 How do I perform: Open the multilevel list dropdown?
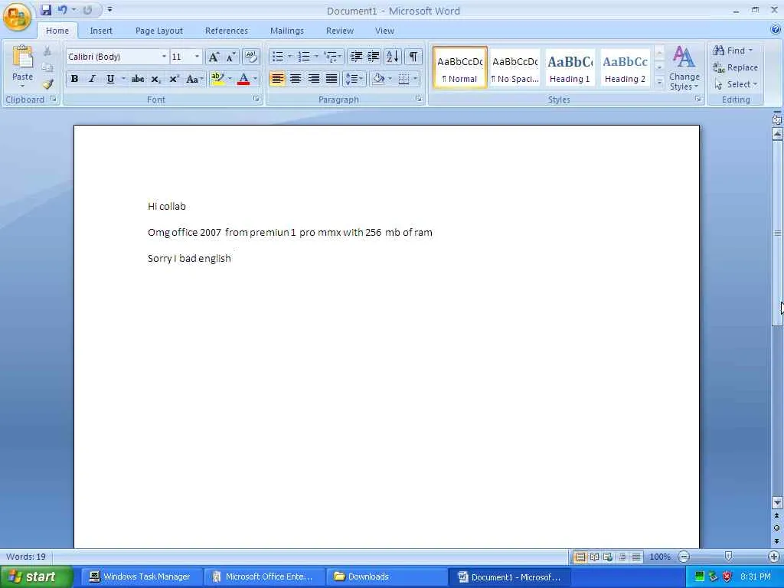click(x=333, y=57)
